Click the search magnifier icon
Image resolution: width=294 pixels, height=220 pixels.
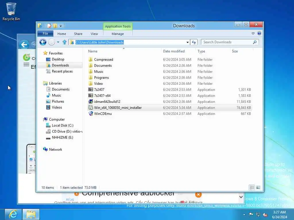point(255,42)
